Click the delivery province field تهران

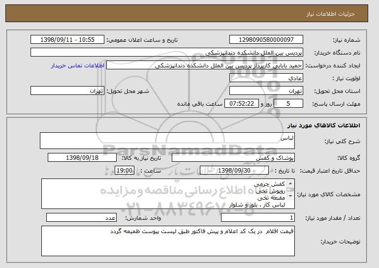[x=266, y=91]
